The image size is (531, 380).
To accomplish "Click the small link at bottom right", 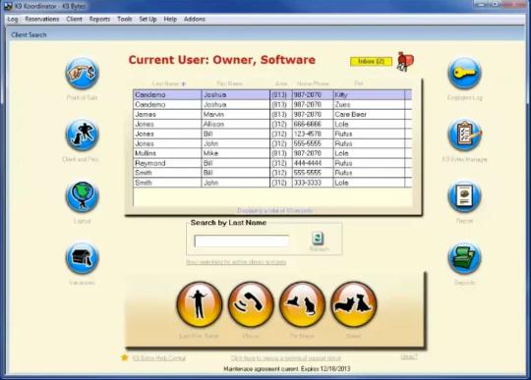I will (x=409, y=356).
